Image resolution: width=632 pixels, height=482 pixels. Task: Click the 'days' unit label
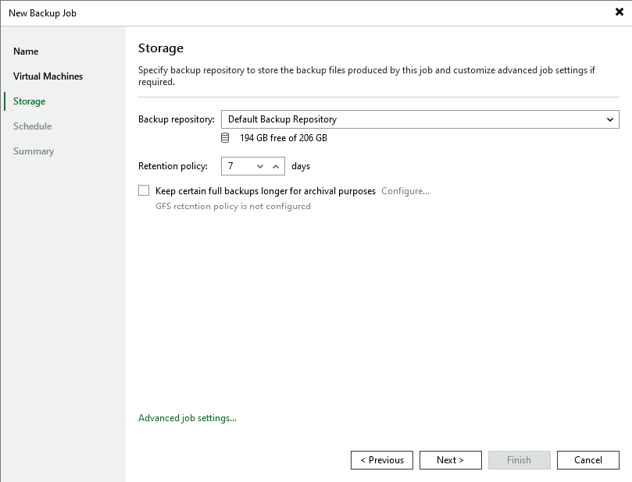301,166
